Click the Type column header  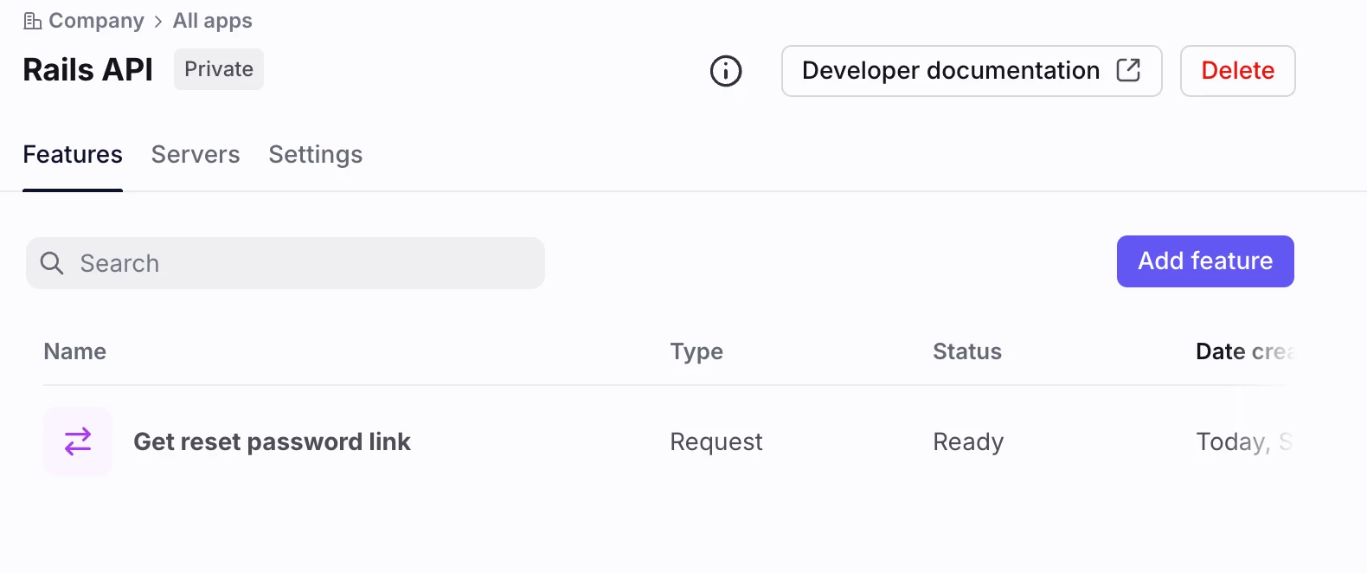pos(696,351)
